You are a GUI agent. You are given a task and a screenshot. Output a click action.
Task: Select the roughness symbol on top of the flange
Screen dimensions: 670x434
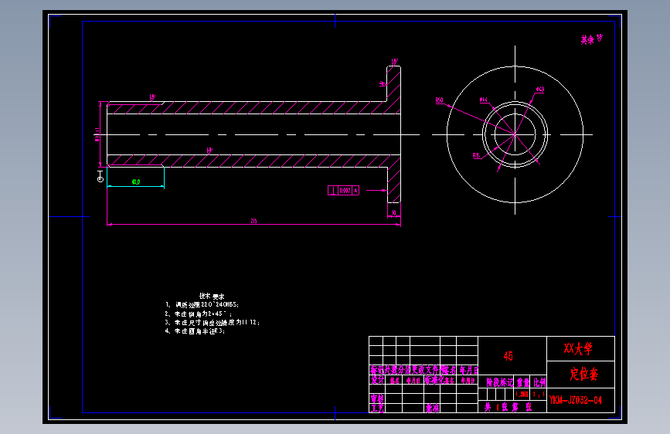[394, 63]
